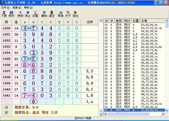
Task: Click the left arrow of the rule list horizontal scrollbar
Action: [105, 114]
